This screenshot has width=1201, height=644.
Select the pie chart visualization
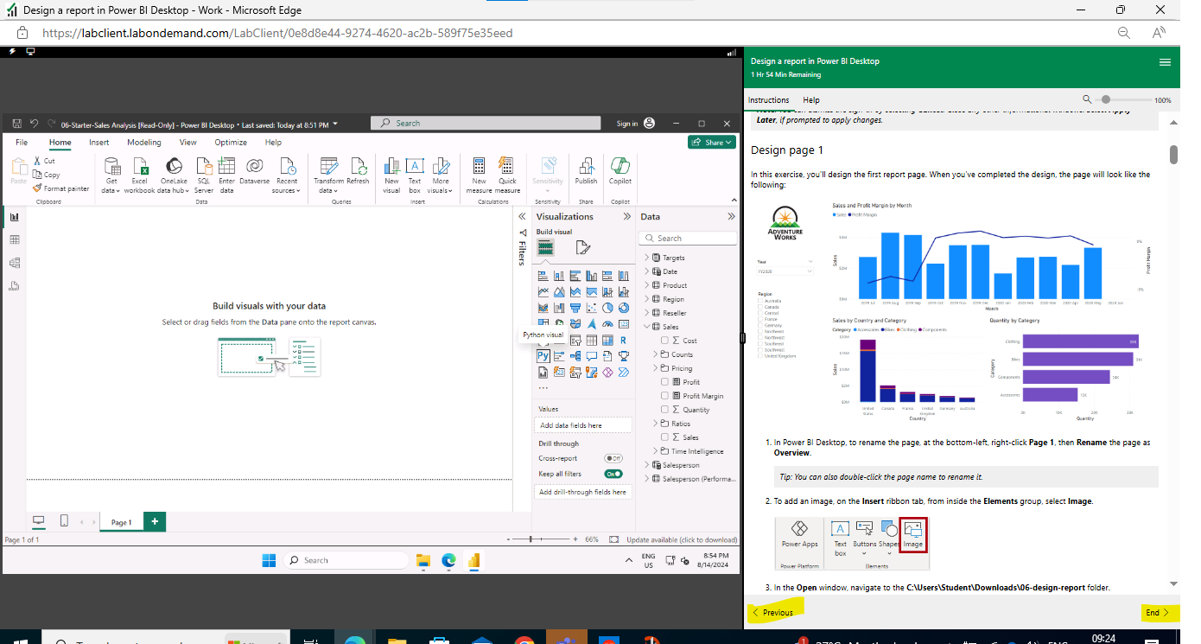click(x=608, y=307)
